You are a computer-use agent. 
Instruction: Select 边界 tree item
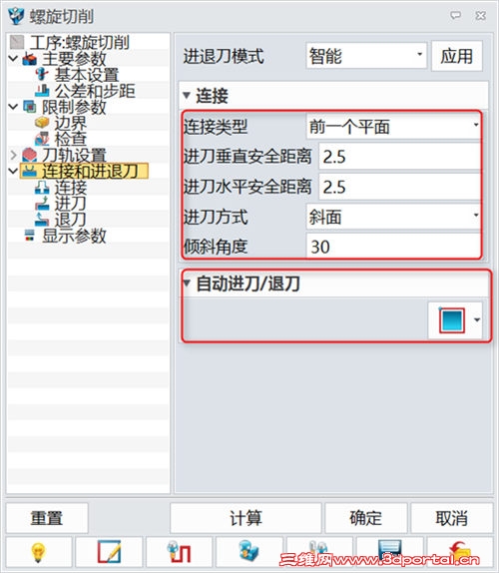(71, 123)
